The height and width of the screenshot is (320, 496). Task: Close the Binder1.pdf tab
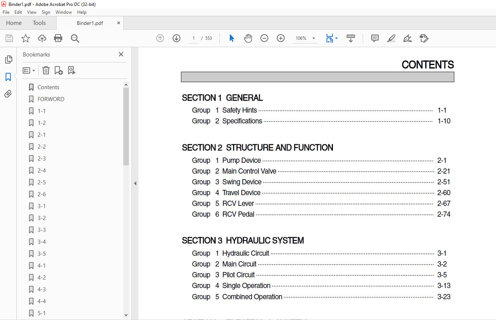118,23
